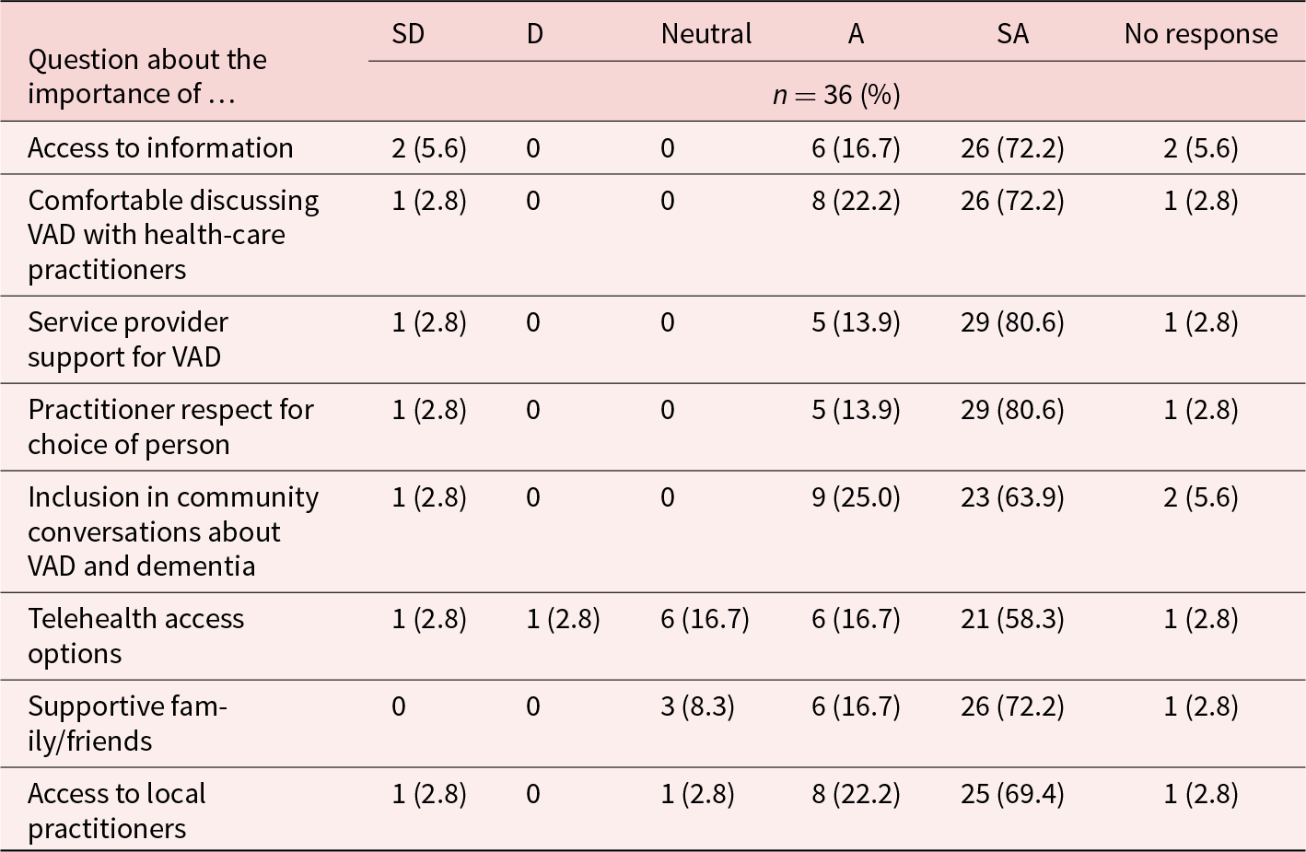
Task: Click Access to information SD value 2 (5.6)
Action: (x=428, y=148)
